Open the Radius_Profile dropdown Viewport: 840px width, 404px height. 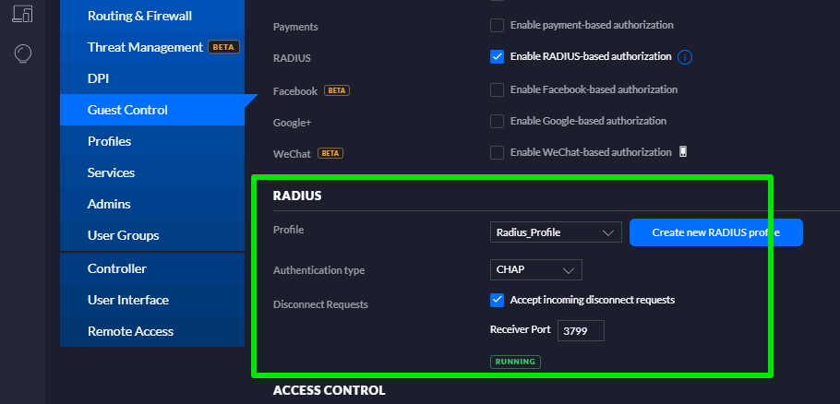[x=556, y=232]
